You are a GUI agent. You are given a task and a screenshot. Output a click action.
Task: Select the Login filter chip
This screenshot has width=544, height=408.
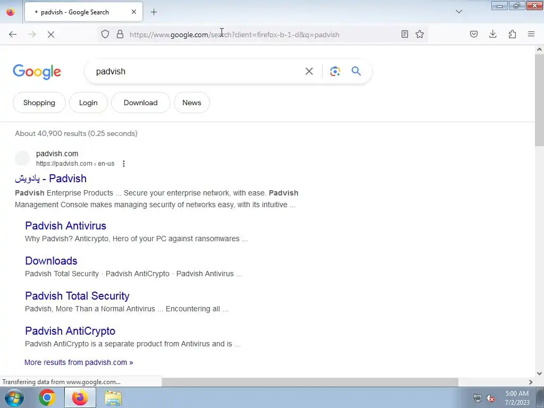pyautogui.click(x=88, y=103)
